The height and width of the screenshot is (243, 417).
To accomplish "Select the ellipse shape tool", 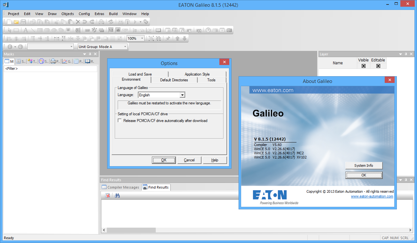I will (54, 30).
